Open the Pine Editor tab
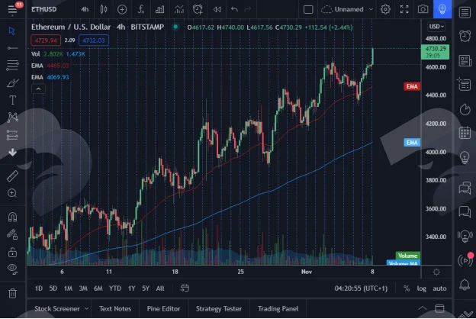This screenshot has width=476, height=319. (x=163, y=308)
